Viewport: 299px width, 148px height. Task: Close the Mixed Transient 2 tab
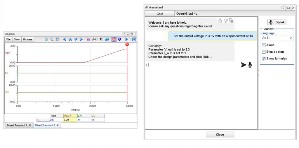pyautogui.click(x=58, y=125)
